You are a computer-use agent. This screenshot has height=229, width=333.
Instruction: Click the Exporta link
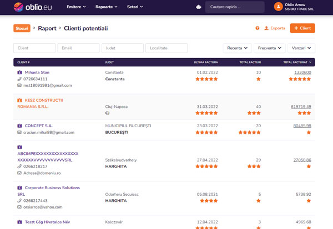tap(277, 28)
